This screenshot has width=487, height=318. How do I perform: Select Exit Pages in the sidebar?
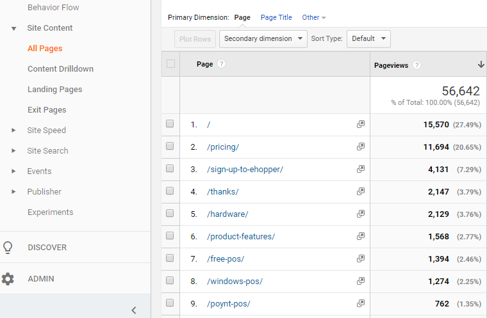(47, 110)
